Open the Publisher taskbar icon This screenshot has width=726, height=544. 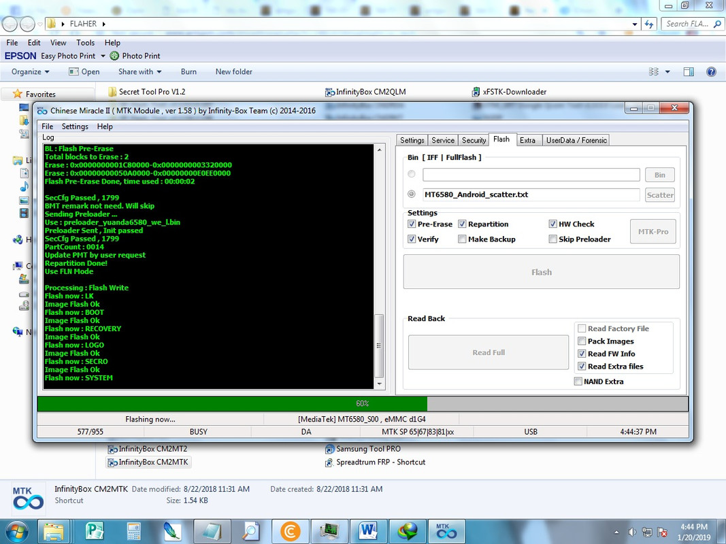(x=95, y=531)
